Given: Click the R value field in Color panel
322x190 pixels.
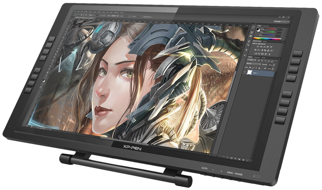Looking at the screenshot, I should pos(279,30).
